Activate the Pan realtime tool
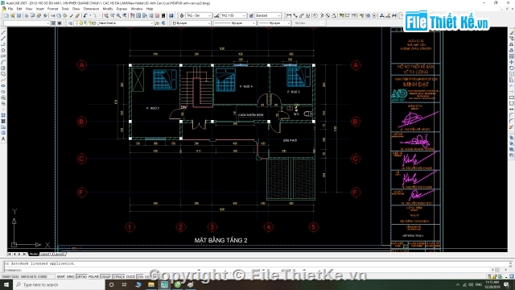515x290 pixels. click(x=106, y=15)
